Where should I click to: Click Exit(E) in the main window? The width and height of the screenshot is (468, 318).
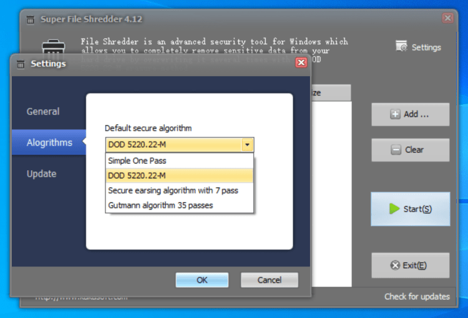411,265
